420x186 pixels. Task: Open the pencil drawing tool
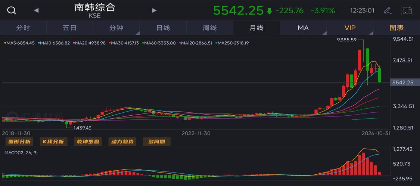pos(388,10)
